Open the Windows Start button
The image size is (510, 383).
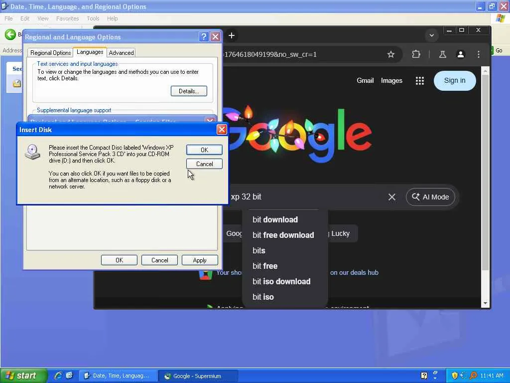coord(23,376)
